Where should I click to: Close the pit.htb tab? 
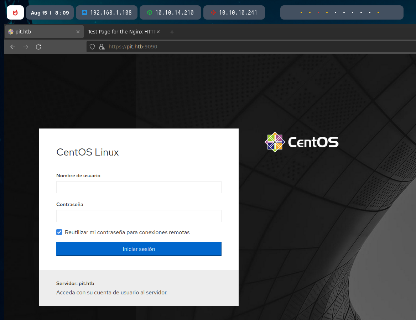78,32
